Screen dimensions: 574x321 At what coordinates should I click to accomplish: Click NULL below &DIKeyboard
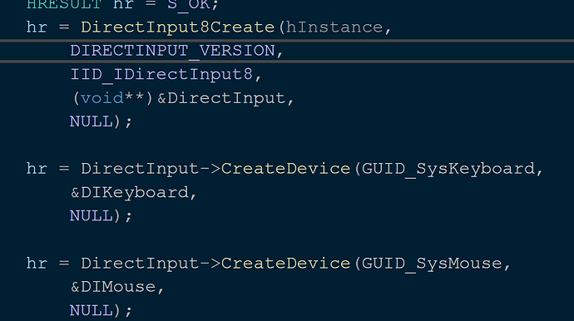[x=92, y=216]
